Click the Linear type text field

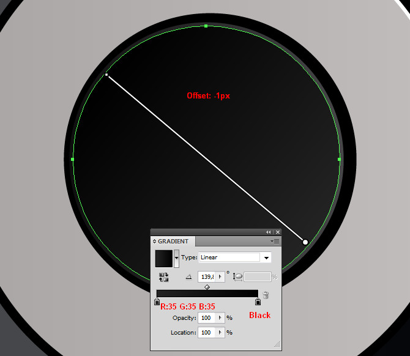[229, 258]
